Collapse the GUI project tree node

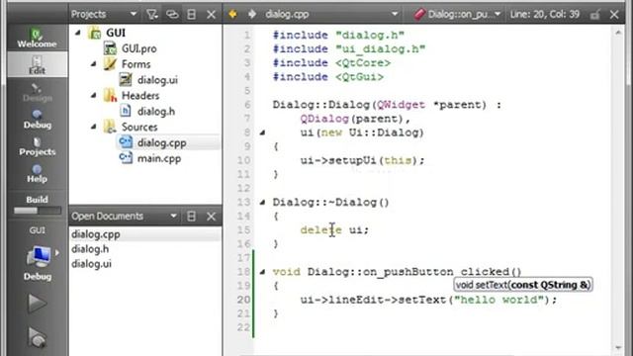[78, 33]
